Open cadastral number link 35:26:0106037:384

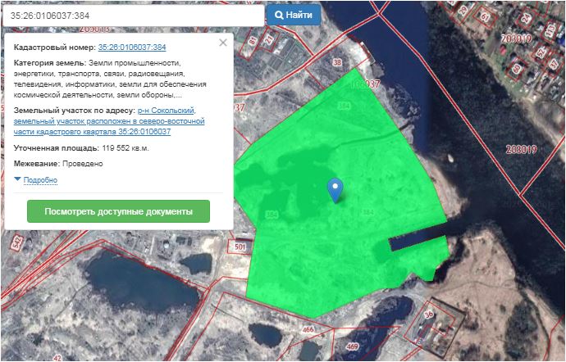(x=132, y=48)
